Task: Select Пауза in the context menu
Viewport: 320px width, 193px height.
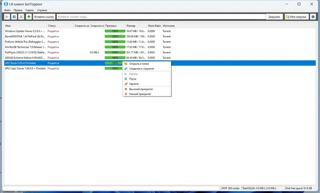Action: tap(147, 79)
